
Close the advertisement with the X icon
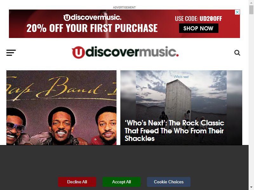click(x=237, y=12)
